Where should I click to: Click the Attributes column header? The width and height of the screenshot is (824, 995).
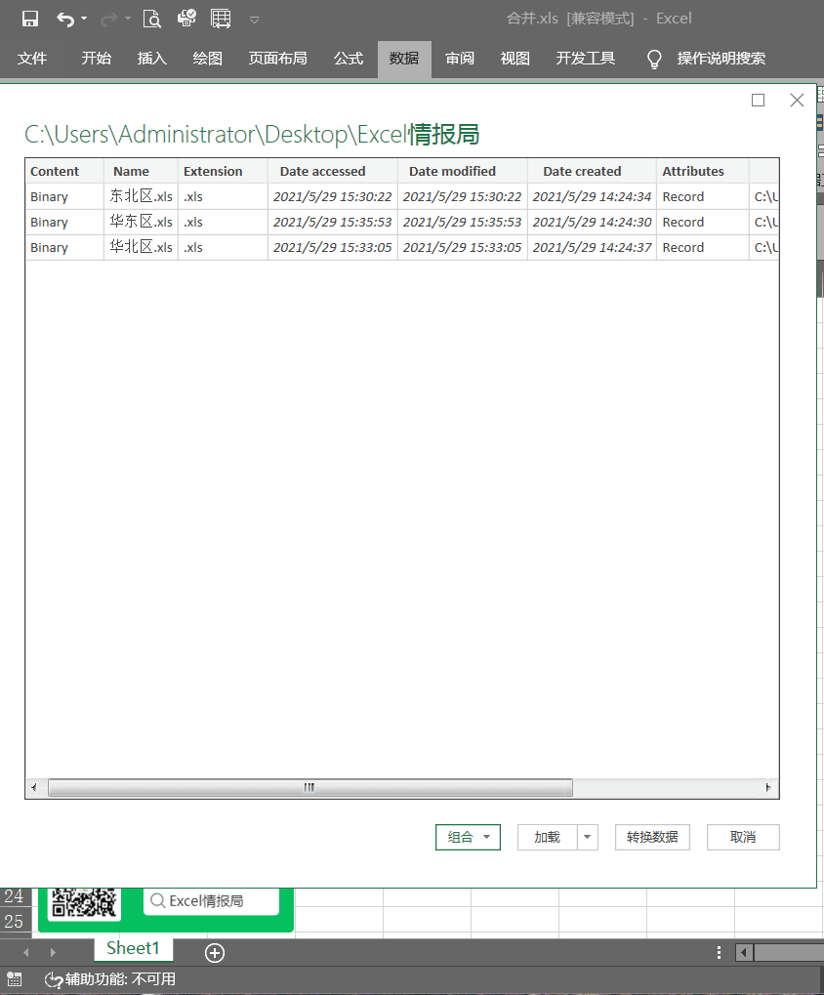point(703,171)
